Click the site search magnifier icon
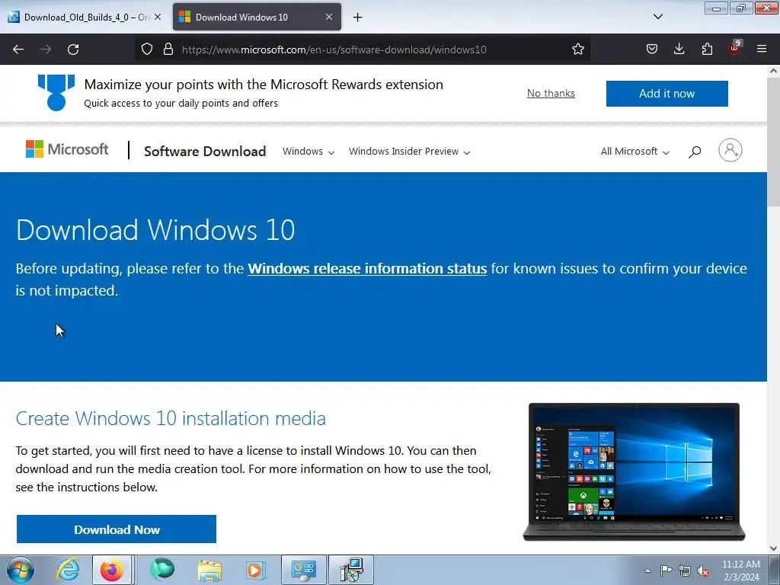 coord(695,152)
